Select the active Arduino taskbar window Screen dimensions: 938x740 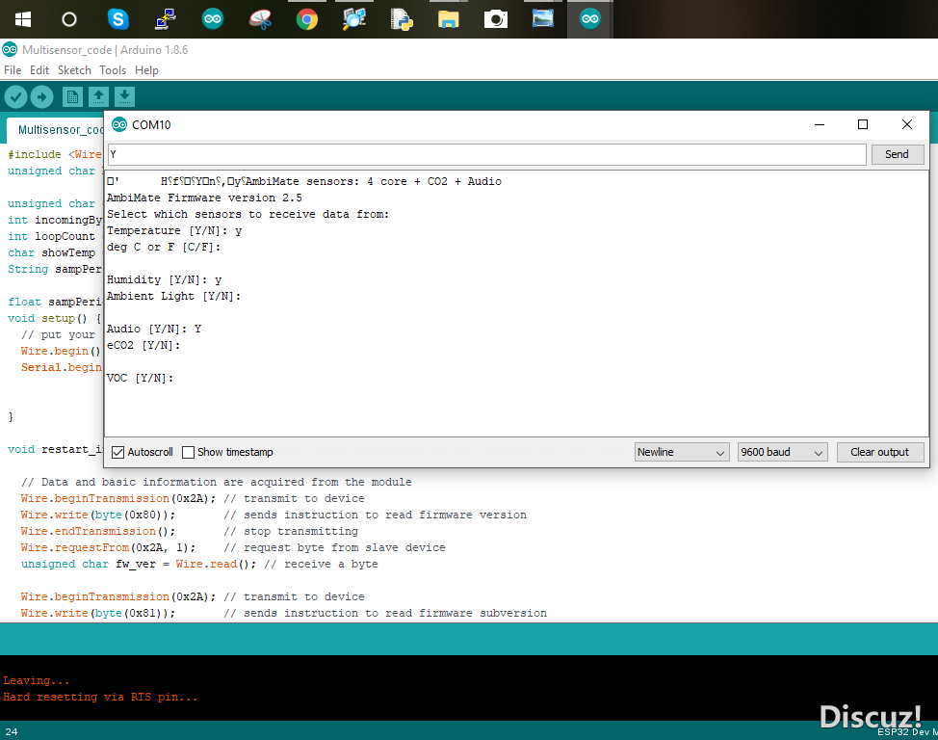coord(589,19)
